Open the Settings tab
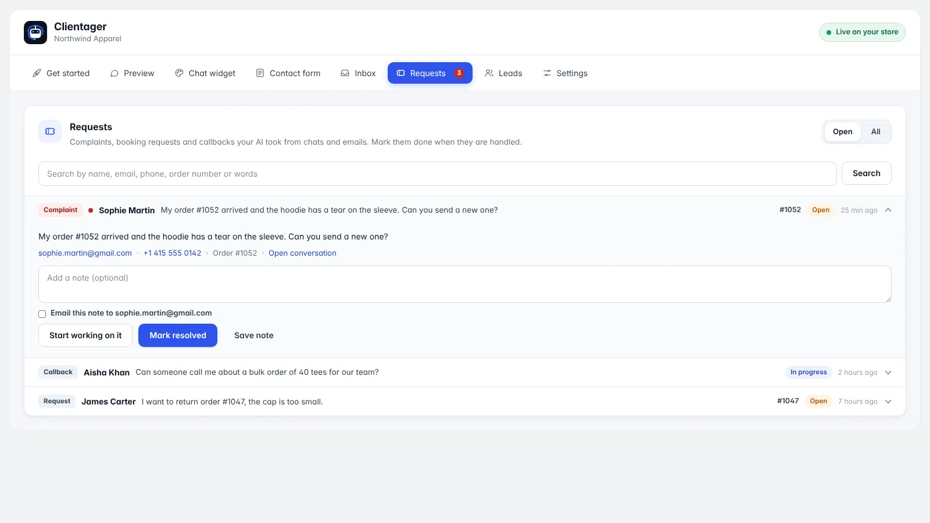The width and height of the screenshot is (930, 523). tap(566, 73)
